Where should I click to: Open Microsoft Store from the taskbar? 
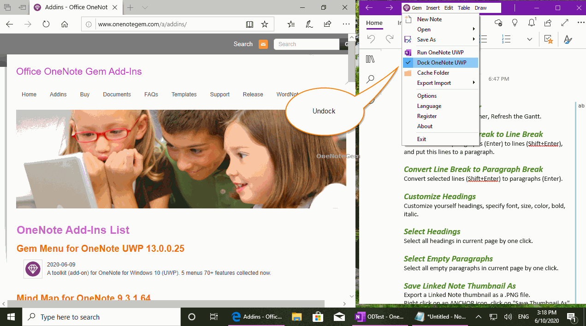coord(318,317)
